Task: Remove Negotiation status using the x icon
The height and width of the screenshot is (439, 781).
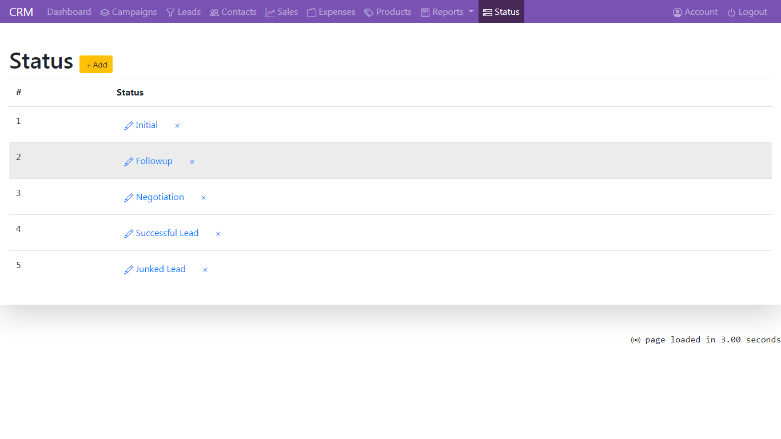Action: click(204, 198)
